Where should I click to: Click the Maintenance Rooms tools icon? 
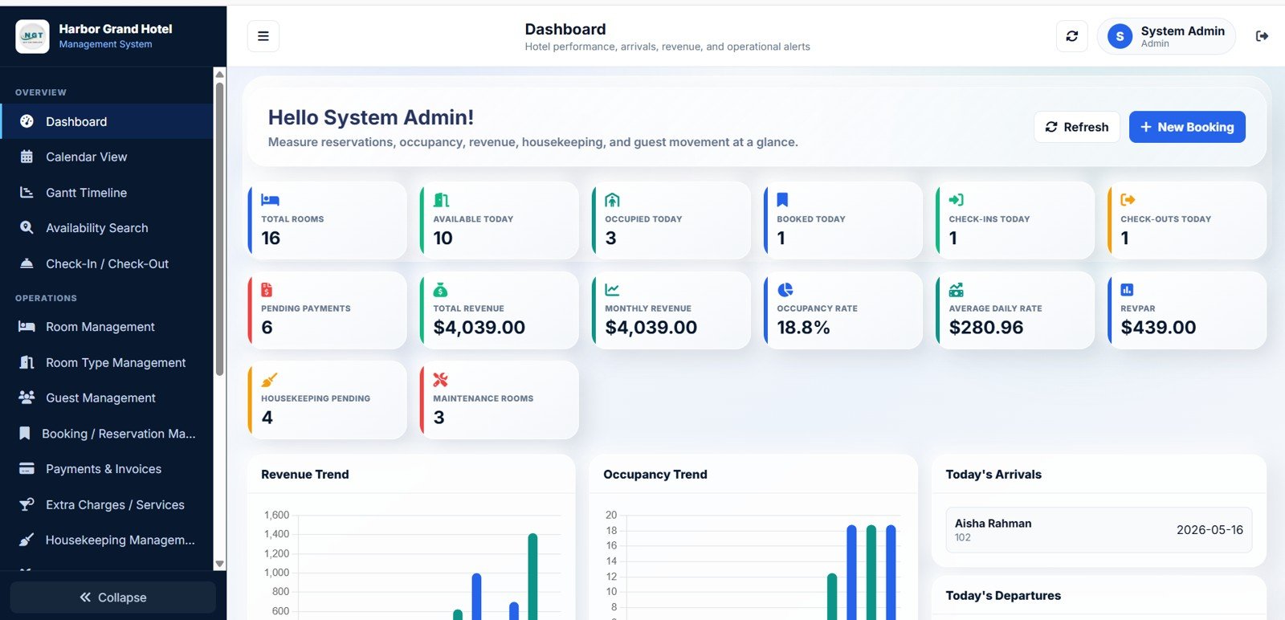point(440,379)
